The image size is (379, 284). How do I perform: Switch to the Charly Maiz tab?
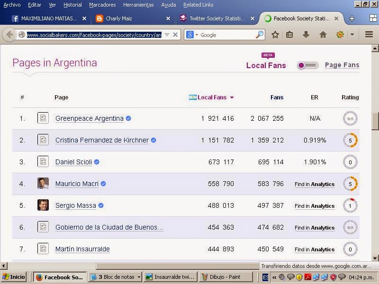click(x=133, y=18)
